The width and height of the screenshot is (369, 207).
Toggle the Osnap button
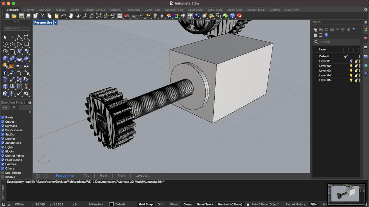(x=188, y=204)
